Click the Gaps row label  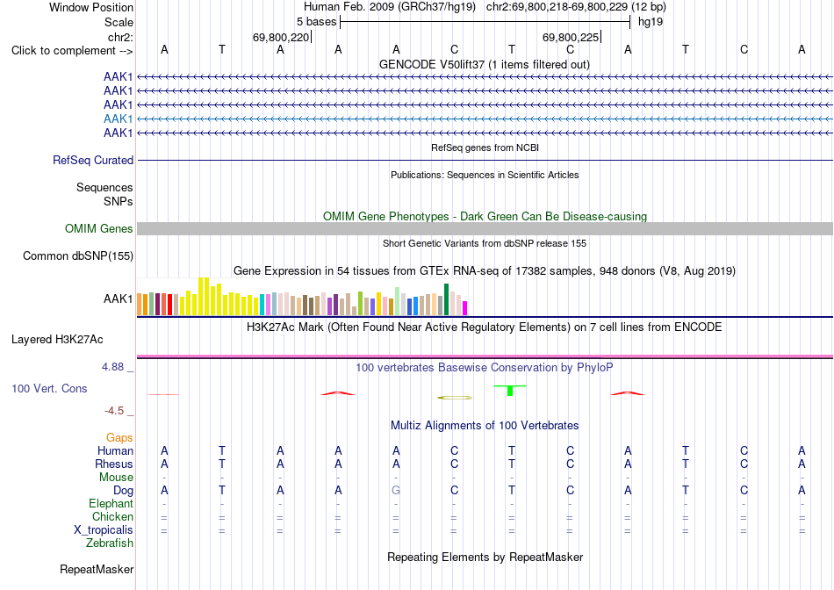[x=119, y=437]
